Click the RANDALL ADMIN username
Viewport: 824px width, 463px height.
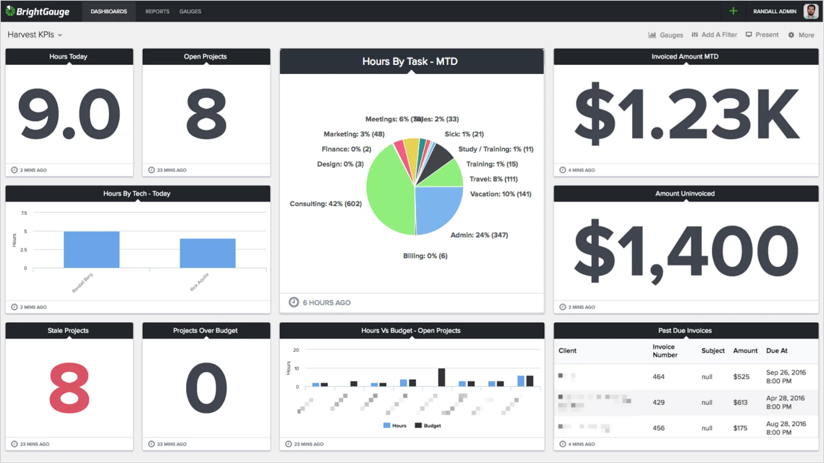click(774, 11)
